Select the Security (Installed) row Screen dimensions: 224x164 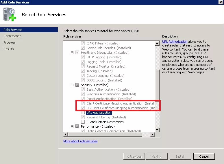pyautogui.click(x=95, y=85)
